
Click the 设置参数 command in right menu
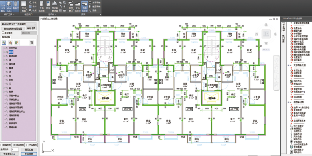click(297, 28)
